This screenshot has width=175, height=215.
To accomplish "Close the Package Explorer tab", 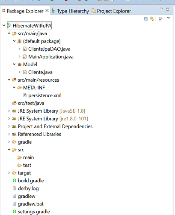I will click(47, 11).
